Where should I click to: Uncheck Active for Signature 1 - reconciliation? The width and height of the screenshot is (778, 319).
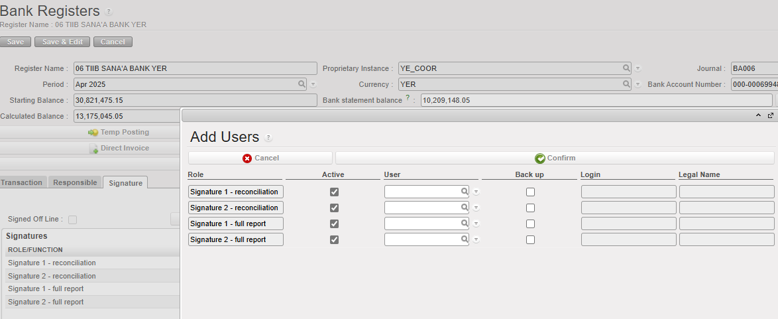(334, 192)
